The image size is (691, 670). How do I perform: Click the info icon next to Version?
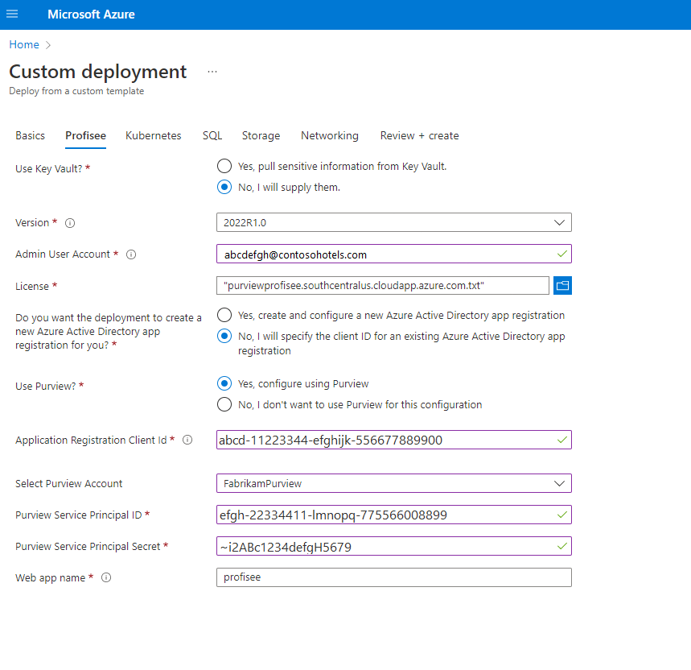point(70,223)
